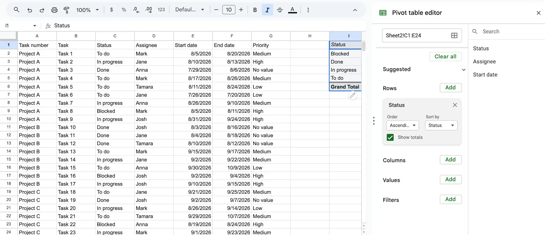Click the select all corner box
The height and width of the screenshot is (235, 545).
[8, 36]
